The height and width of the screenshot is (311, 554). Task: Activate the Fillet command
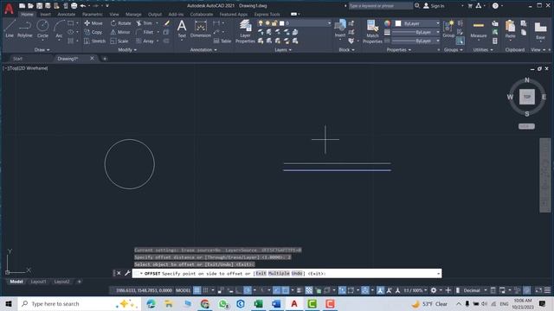coord(145,32)
